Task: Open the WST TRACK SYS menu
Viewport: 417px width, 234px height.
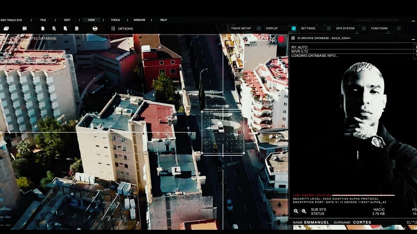Action: pos(11,20)
